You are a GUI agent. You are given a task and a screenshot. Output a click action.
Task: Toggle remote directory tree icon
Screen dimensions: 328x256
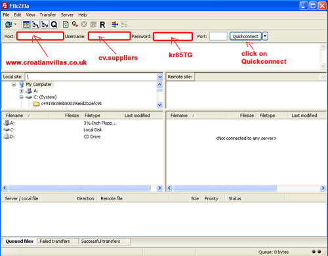[x=45, y=24]
